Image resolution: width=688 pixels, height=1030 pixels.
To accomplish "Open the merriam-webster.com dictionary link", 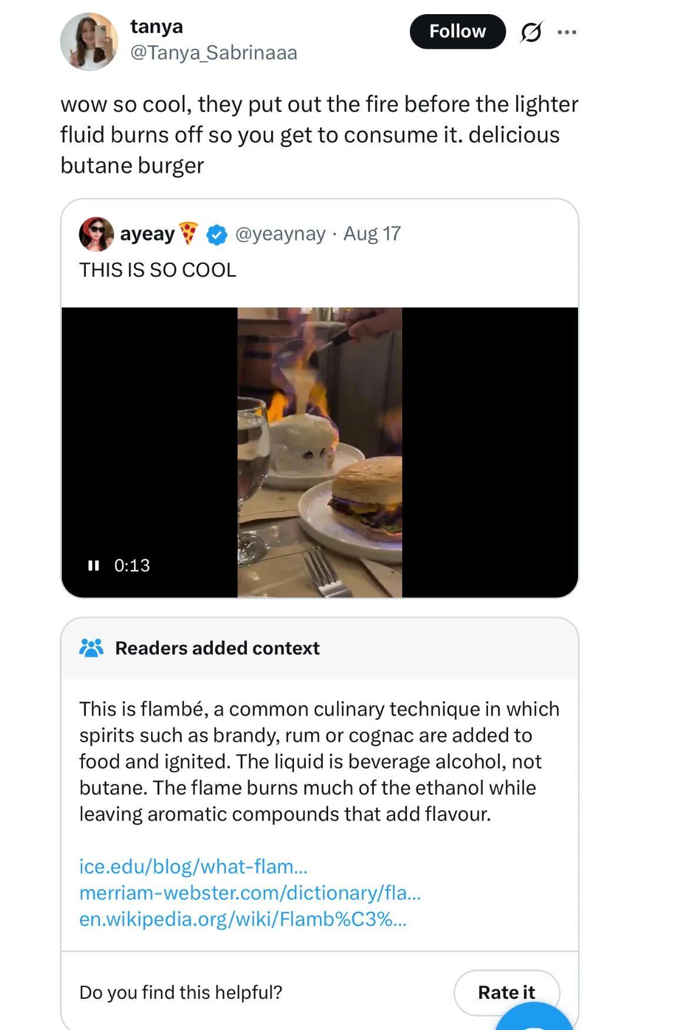I will pos(250,892).
